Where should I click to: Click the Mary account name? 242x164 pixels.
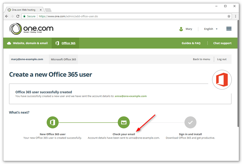[x=189, y=29]
